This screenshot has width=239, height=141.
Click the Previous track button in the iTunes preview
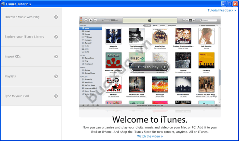click(x=86, y=20)
